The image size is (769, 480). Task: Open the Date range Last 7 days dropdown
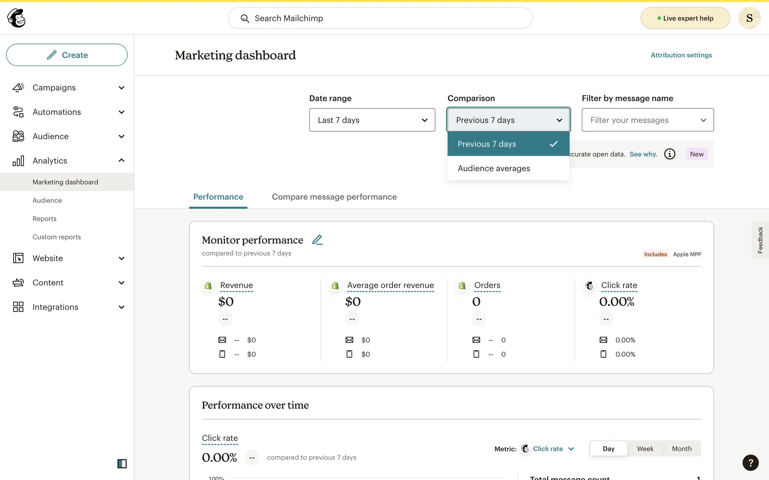click(372, 120)
